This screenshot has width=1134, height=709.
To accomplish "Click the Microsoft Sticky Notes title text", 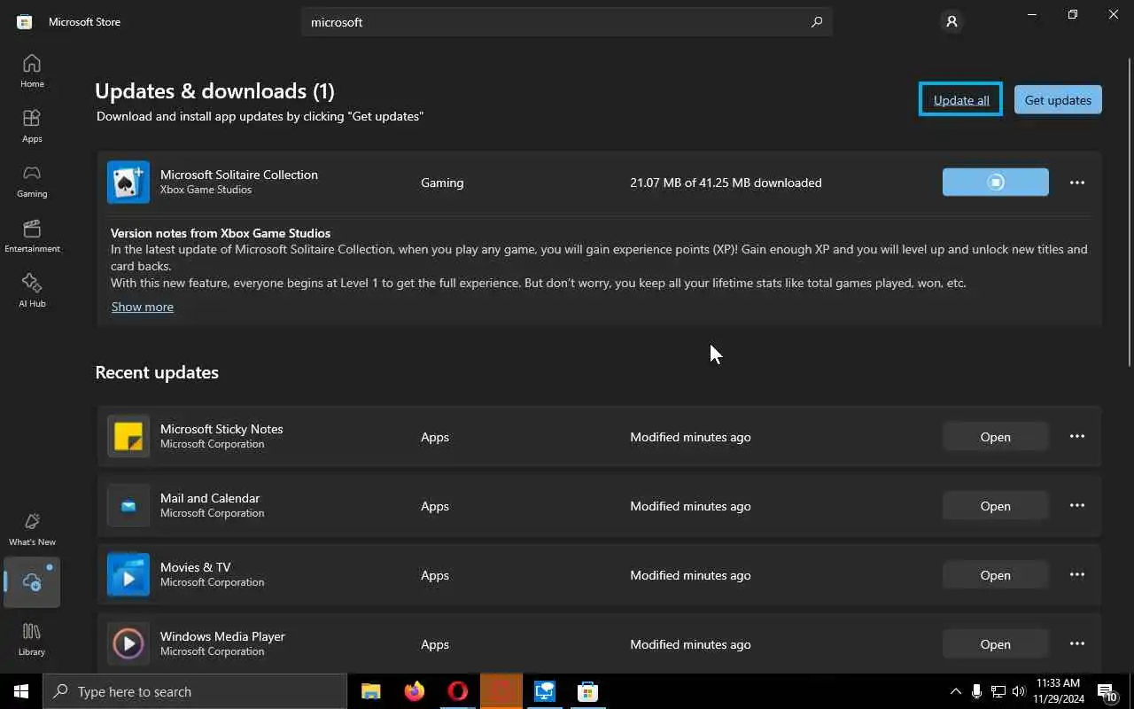I will [x=221, y=429].
